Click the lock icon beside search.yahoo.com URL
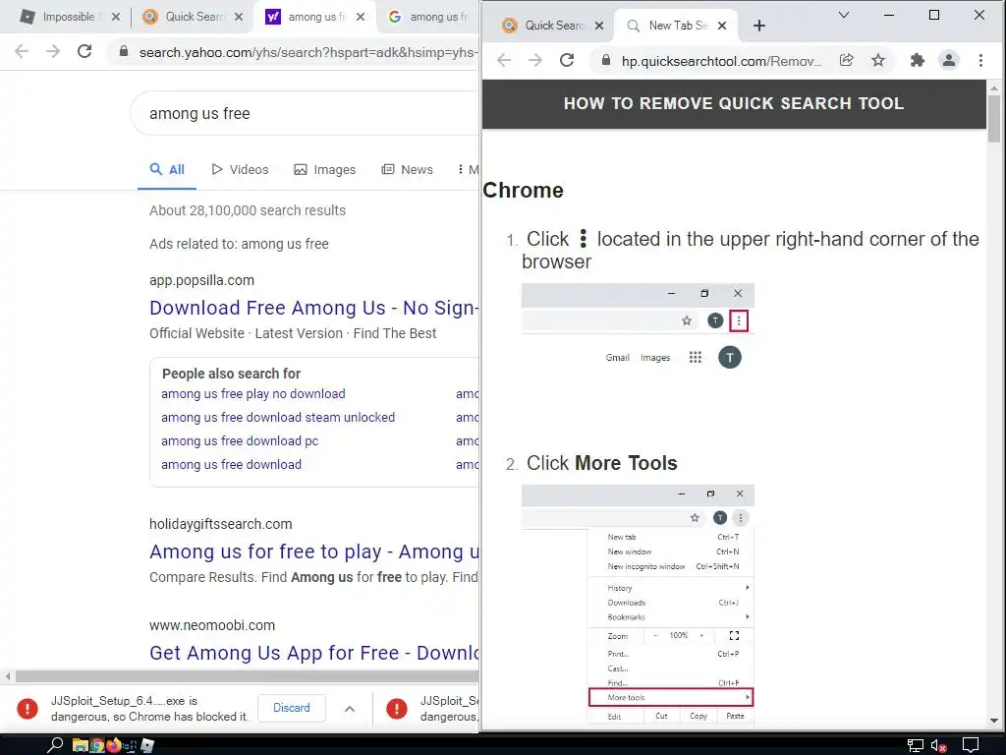 click(x=124, y=51)
